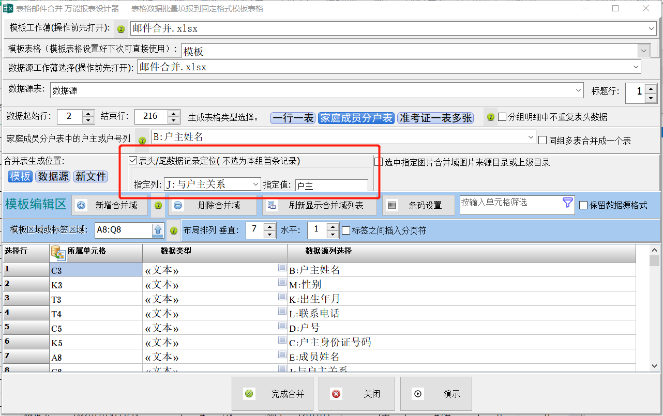Viewport: 663px width, 416px height.
Task: Open help icon beside 模板工作薄 label
Action: pyautogui.click(x=121, y=29)
